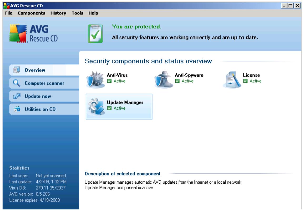
Task: Click AVG version value '8.5.286'
Action: (43, 194)
